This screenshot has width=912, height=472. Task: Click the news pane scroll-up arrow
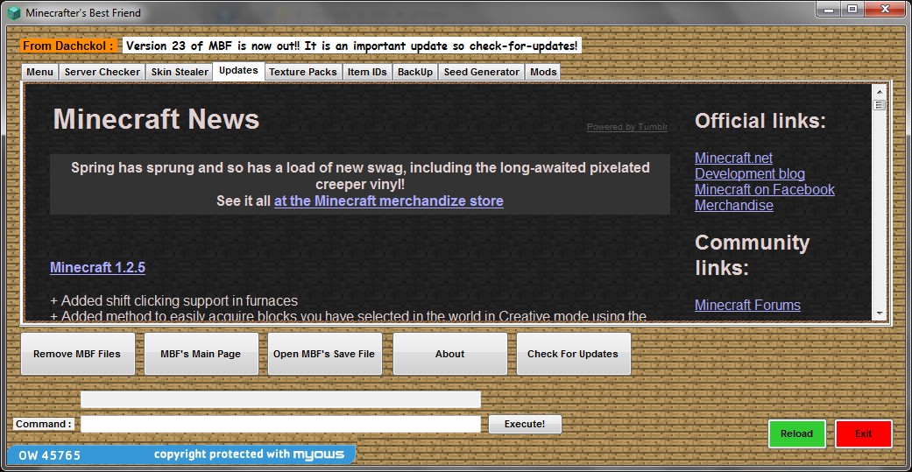tap(879, 91)
